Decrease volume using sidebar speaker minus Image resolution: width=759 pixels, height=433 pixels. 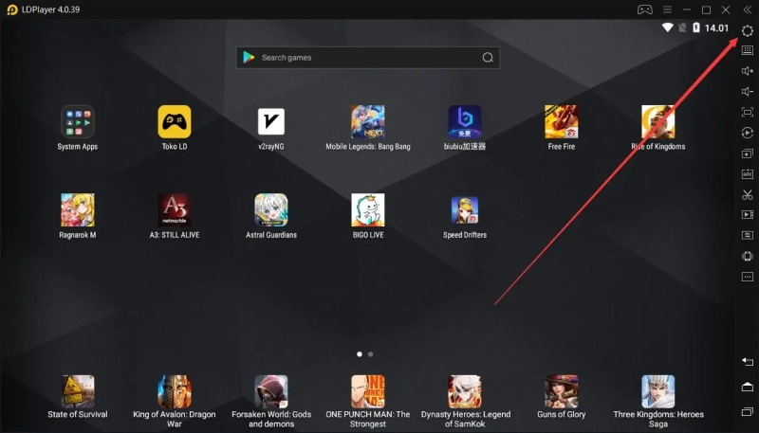[x=748, y=91]
